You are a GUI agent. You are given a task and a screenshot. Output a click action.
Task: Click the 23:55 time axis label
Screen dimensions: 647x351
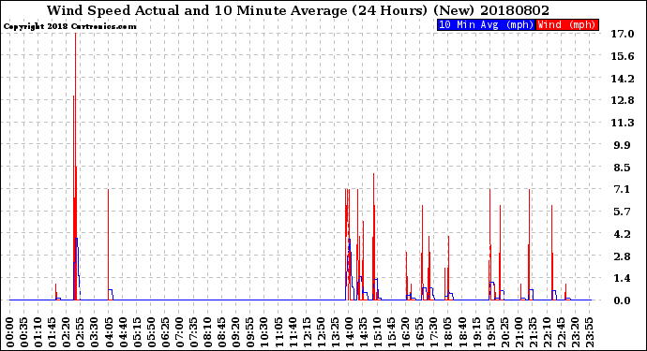[x=589, y=331]
